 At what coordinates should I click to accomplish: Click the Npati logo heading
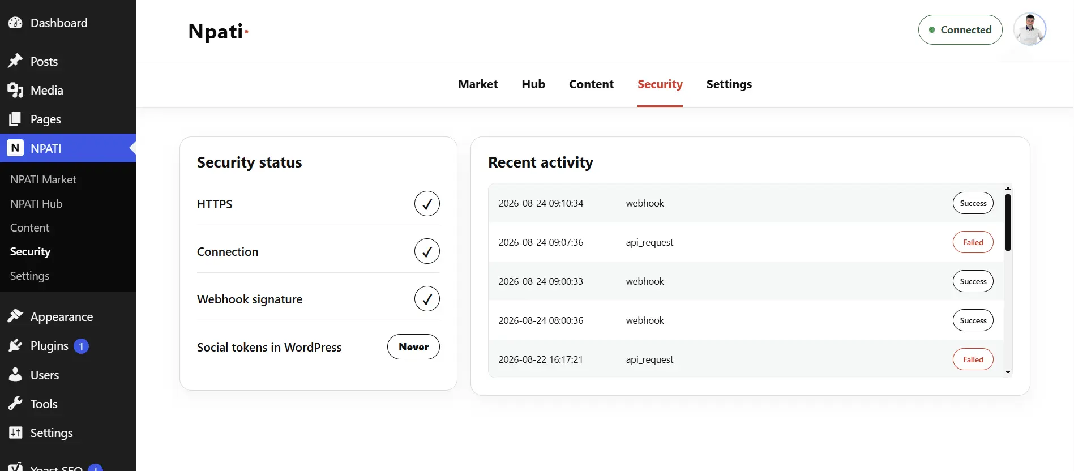[x=219, y=31]
